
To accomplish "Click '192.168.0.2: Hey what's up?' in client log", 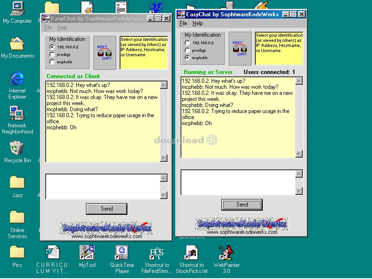I will point(78,85).
